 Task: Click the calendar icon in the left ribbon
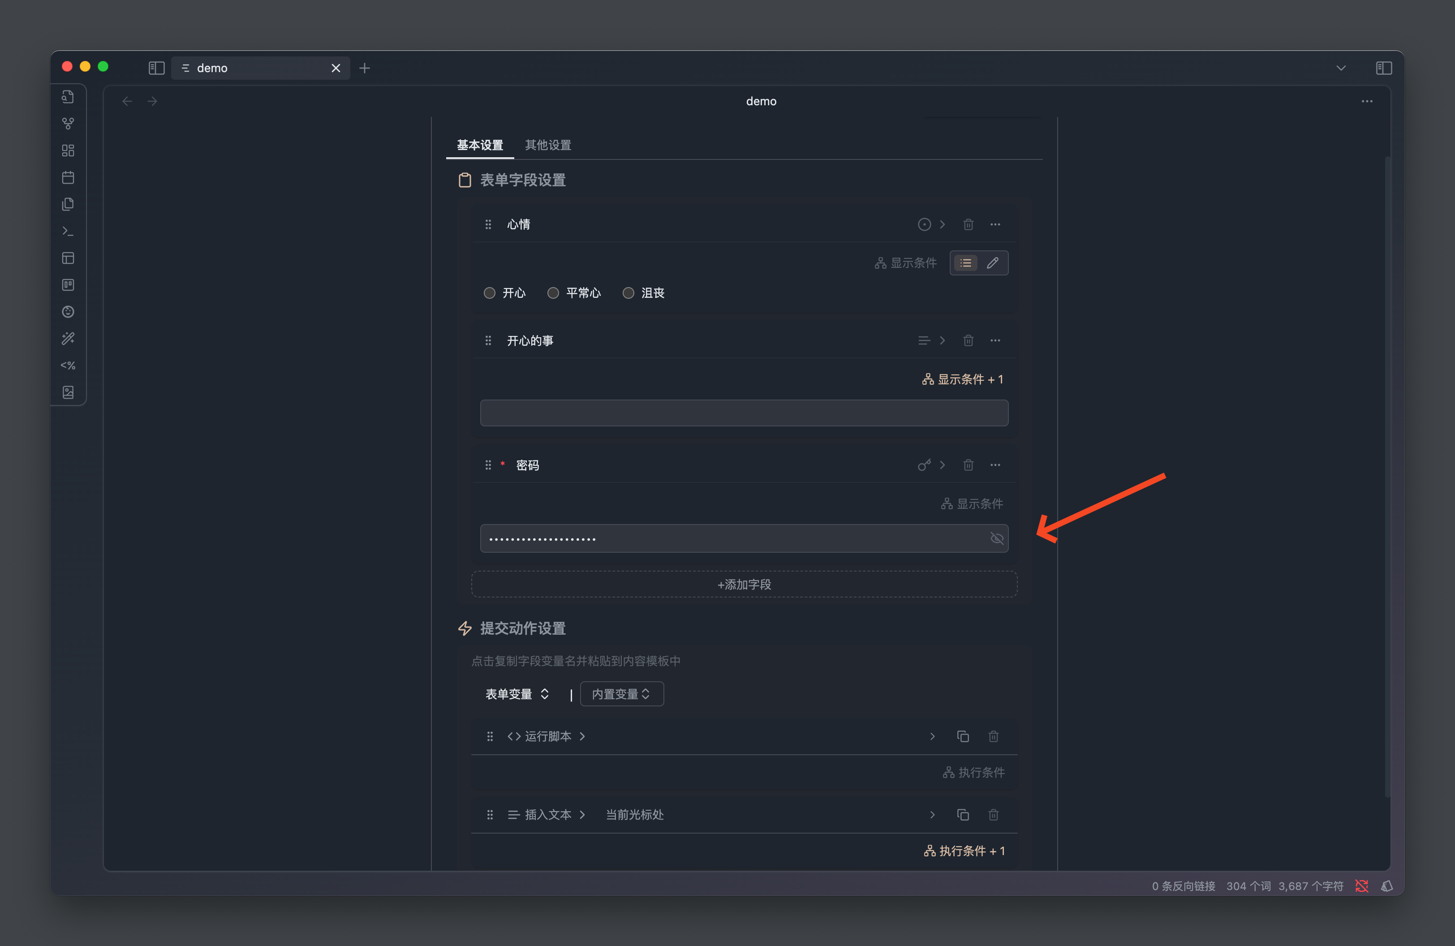pyautogui.click(x=68, y=177)
